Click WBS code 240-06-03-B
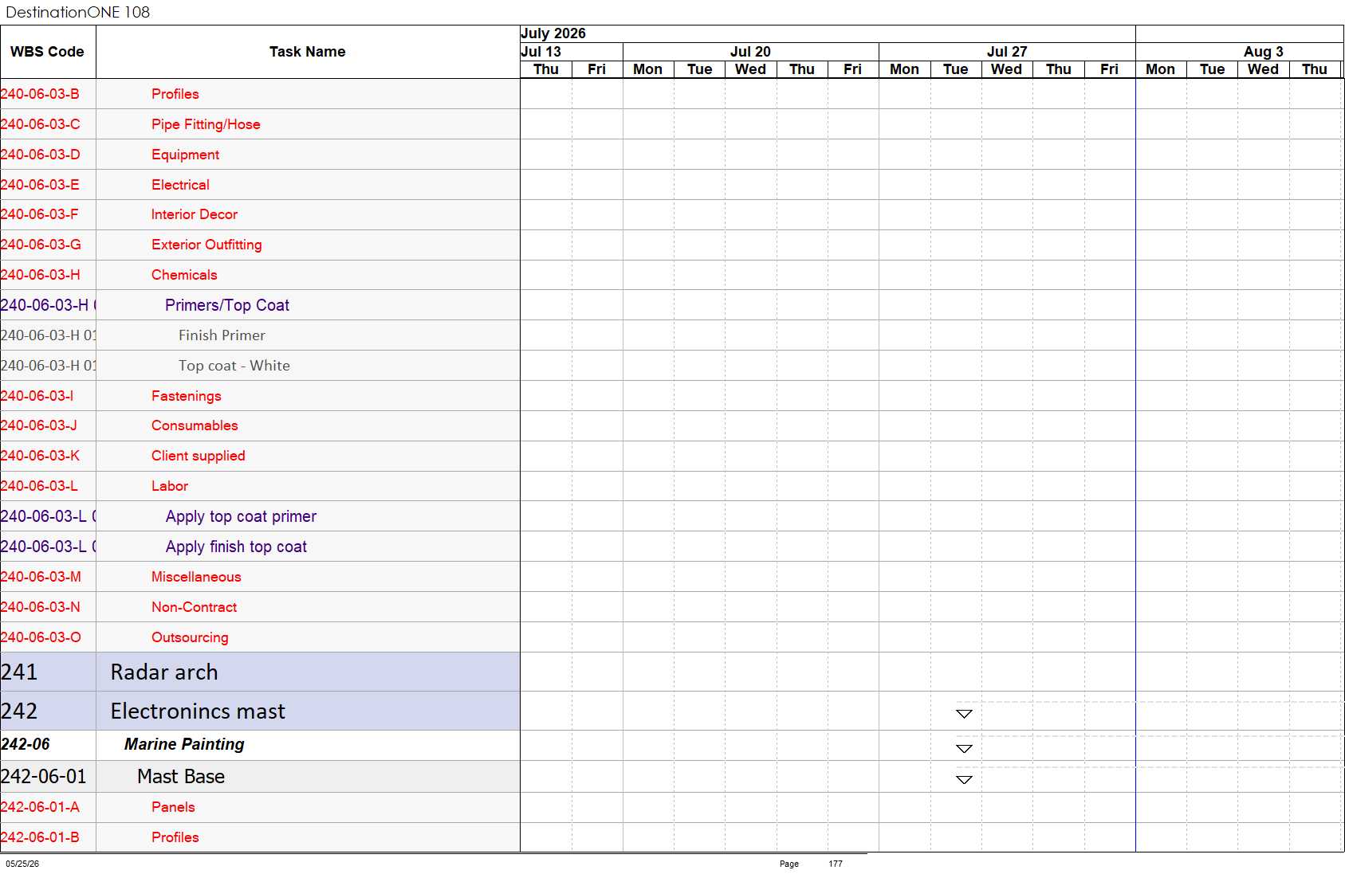1345x874 pixels. click(40, 94)
